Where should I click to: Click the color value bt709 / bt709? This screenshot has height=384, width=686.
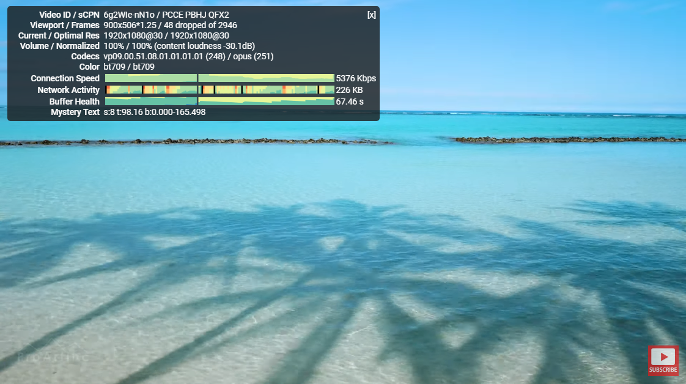(x=129, y=67)
